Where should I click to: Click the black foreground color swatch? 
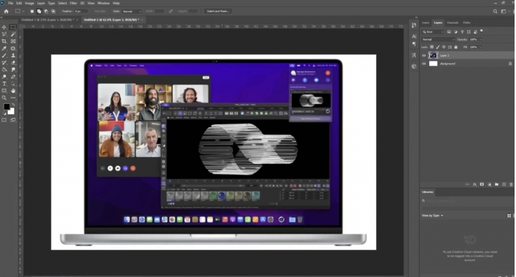click(6, 107)
